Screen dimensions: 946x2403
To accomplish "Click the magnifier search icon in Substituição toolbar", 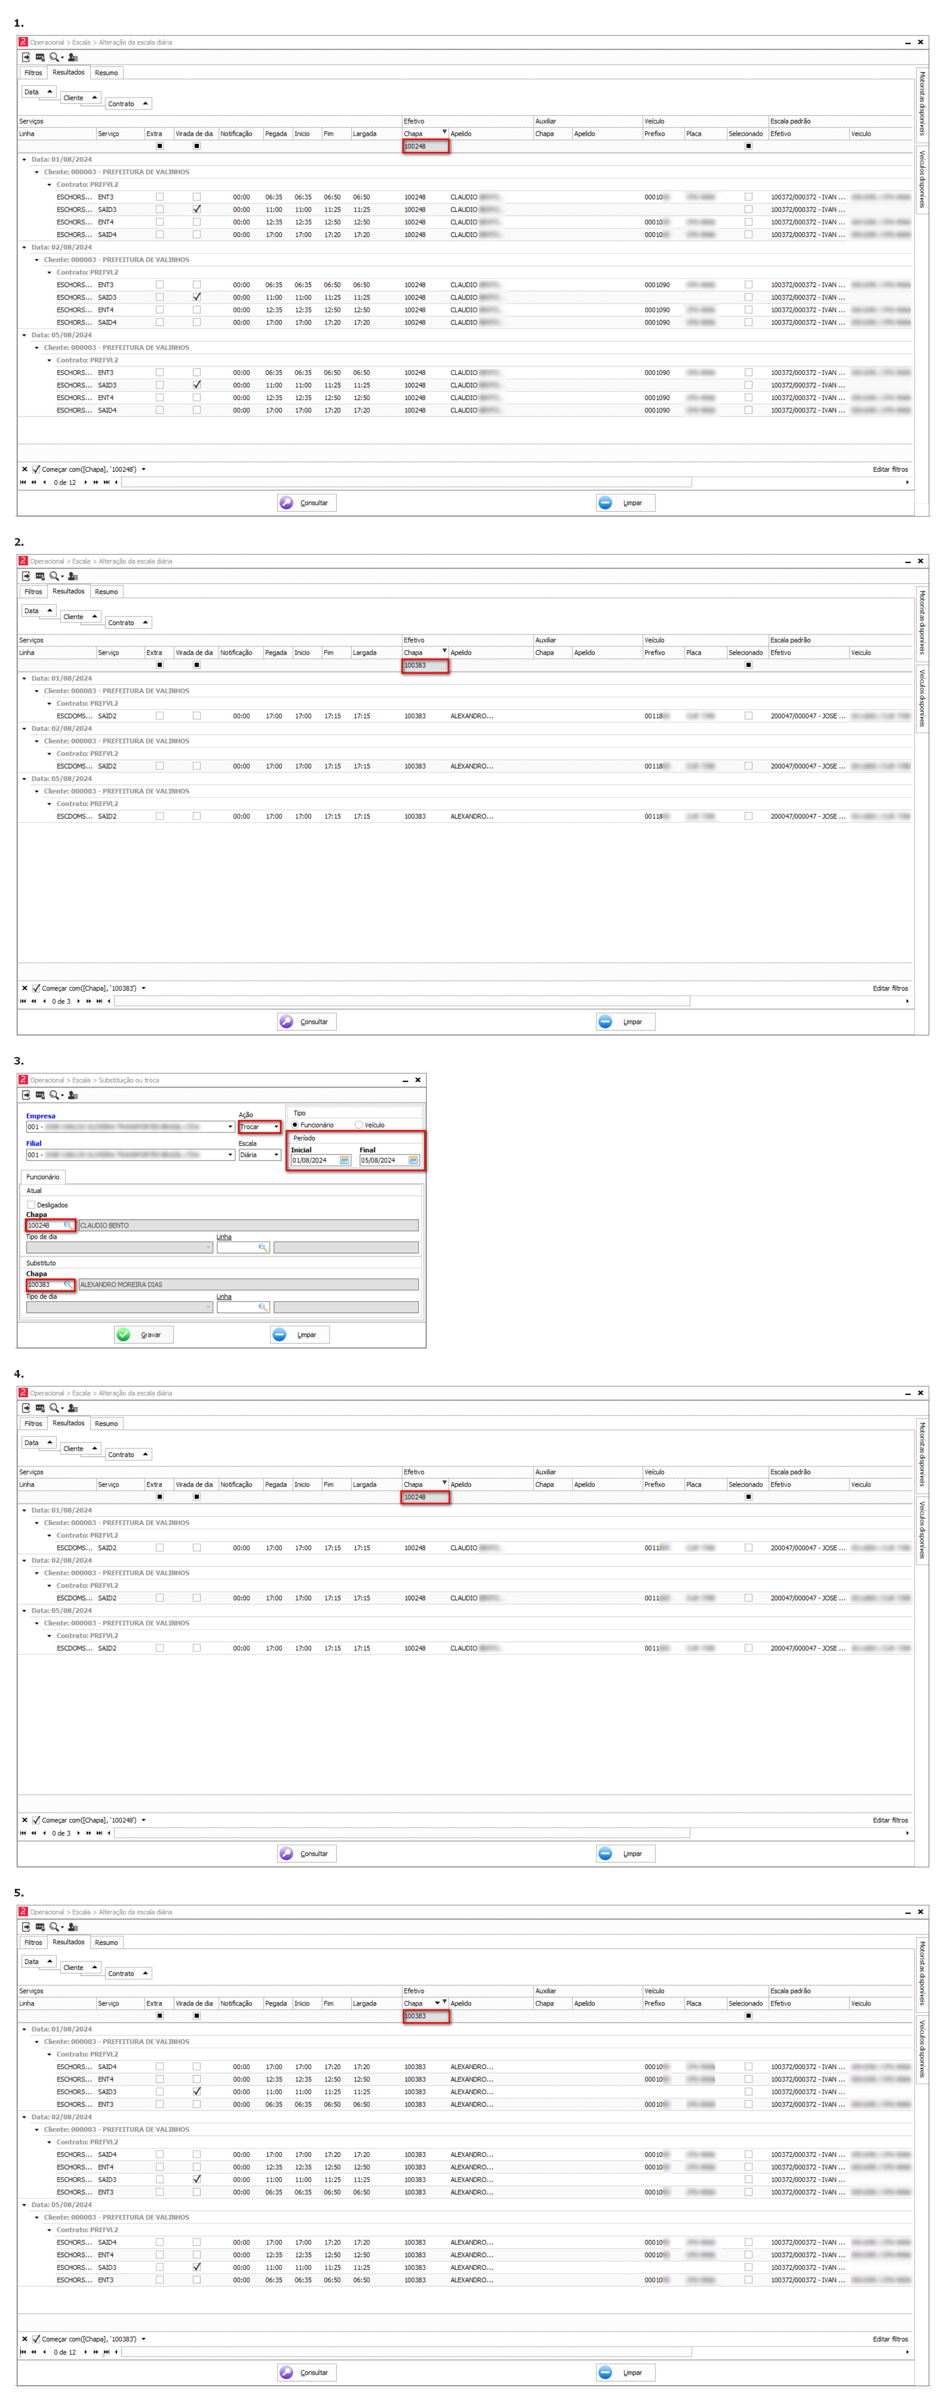I will (x=54, y=1095).
